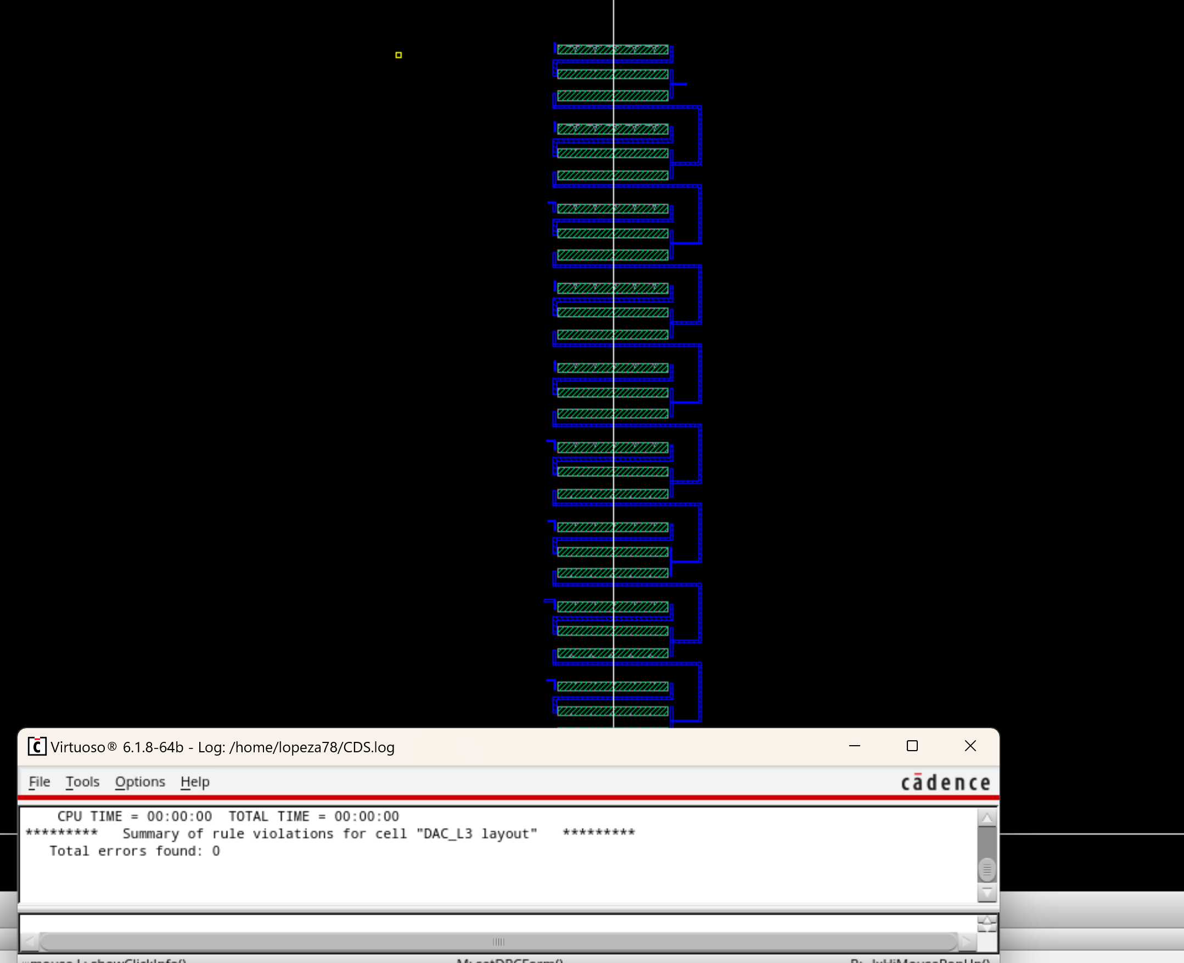Screen dimensions: 1184x963
Task: Click the vertical scrollbar thumb in log
Action: pyautogui.click(x=986, y=869)
